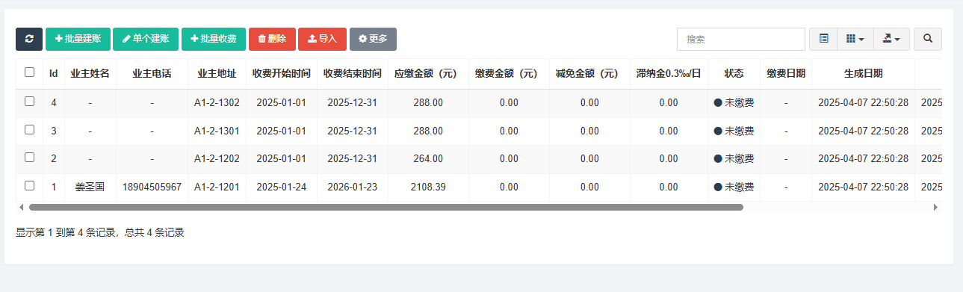The image size is (963, 292).
Task: Click the 批量收费 button
Action: (x=214, y=39)
